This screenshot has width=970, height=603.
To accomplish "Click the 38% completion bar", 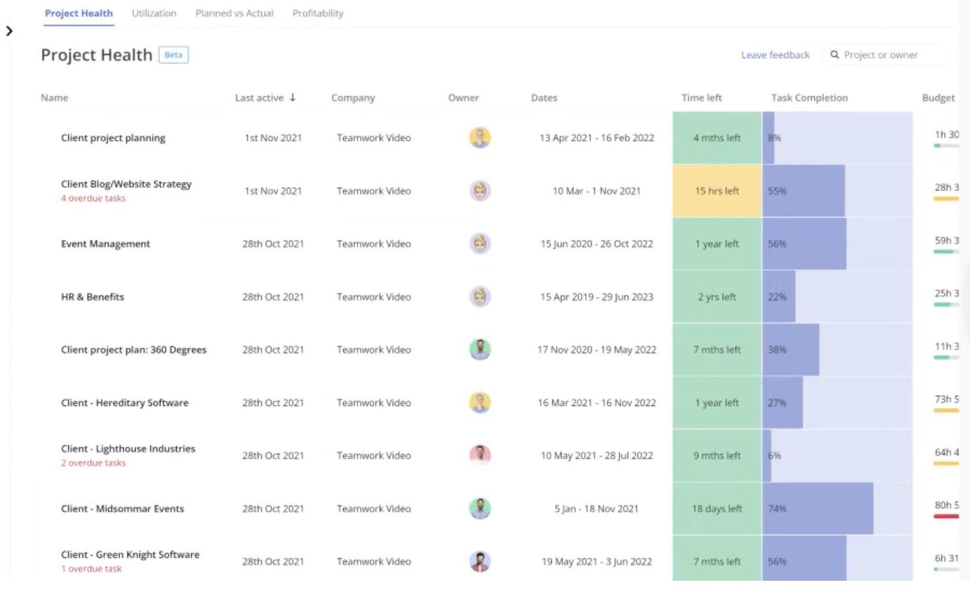I will pos(791,350).
